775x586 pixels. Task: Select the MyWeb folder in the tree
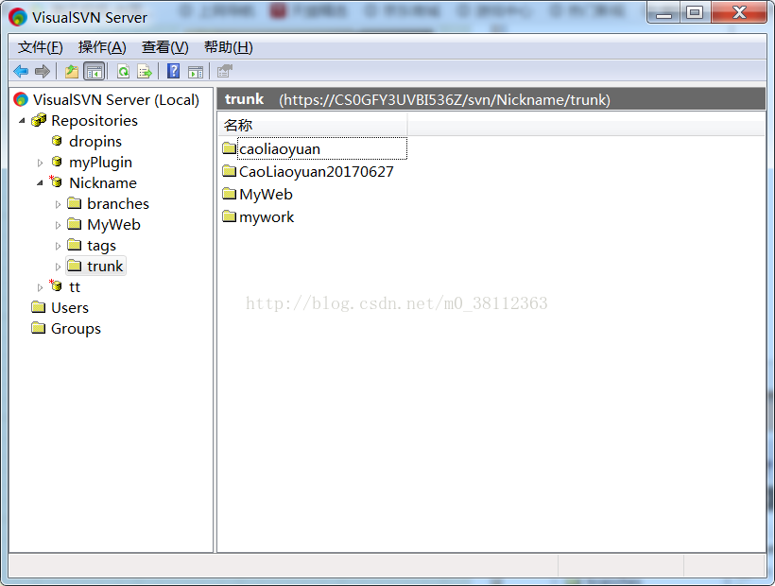pyautogui.click(x=113, y=225)
